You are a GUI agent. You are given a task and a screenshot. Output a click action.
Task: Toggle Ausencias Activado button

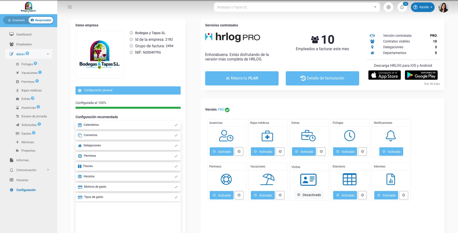coord(222,152)
